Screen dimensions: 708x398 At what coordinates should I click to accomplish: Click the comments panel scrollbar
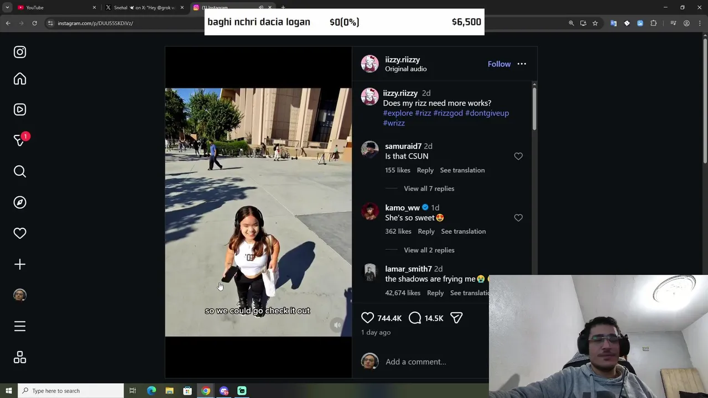pyautogui.click(x=534, y=108)
